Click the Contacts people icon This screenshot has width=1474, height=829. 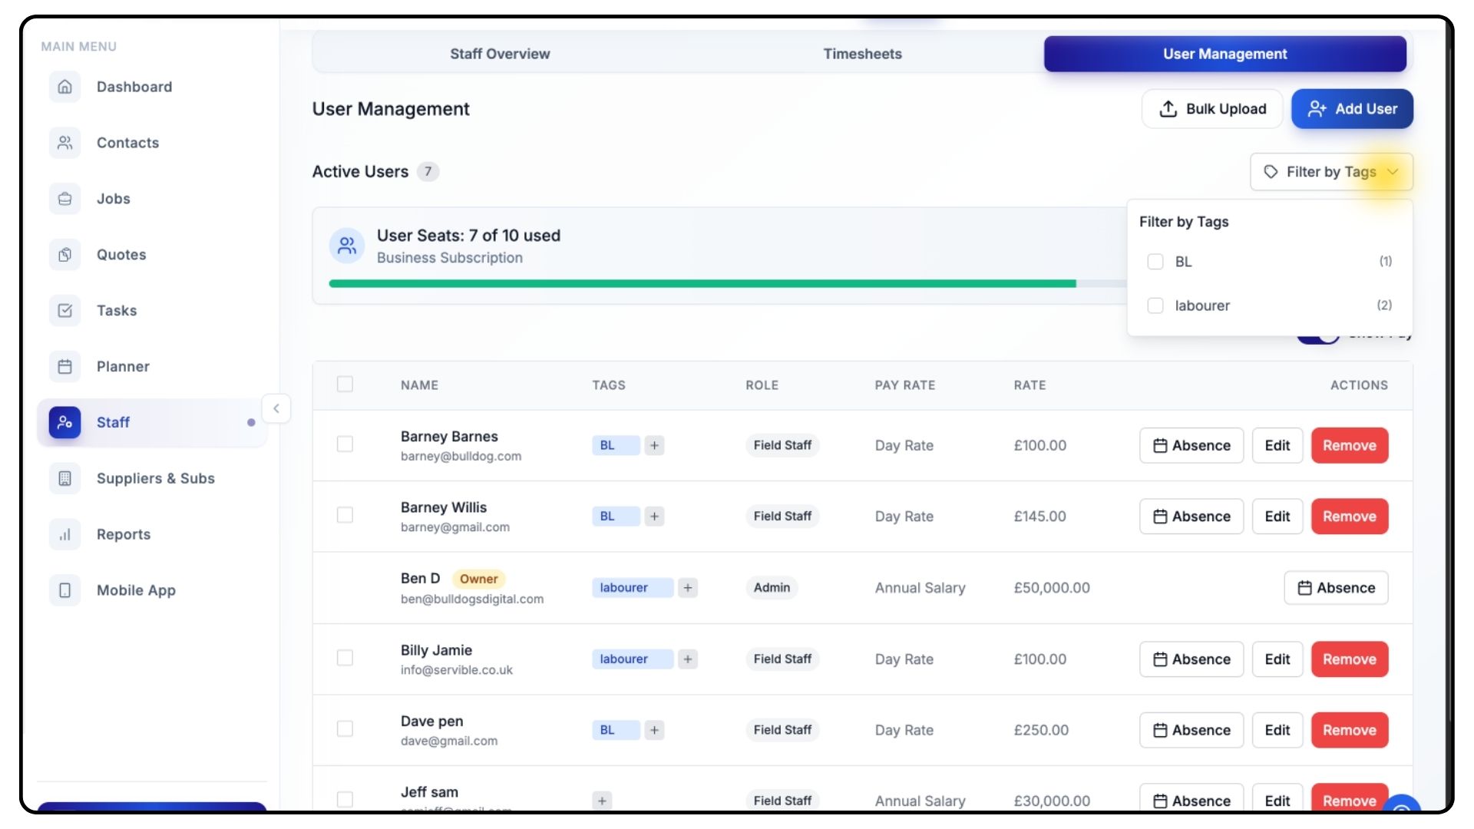point(65,143)
